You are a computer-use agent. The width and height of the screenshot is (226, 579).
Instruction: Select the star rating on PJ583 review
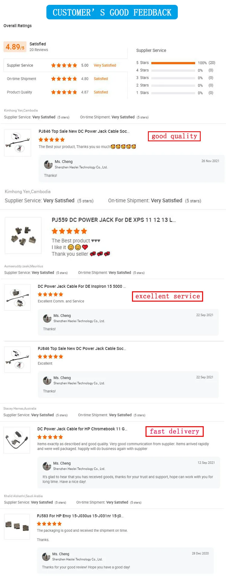click(x=49, y=524)
